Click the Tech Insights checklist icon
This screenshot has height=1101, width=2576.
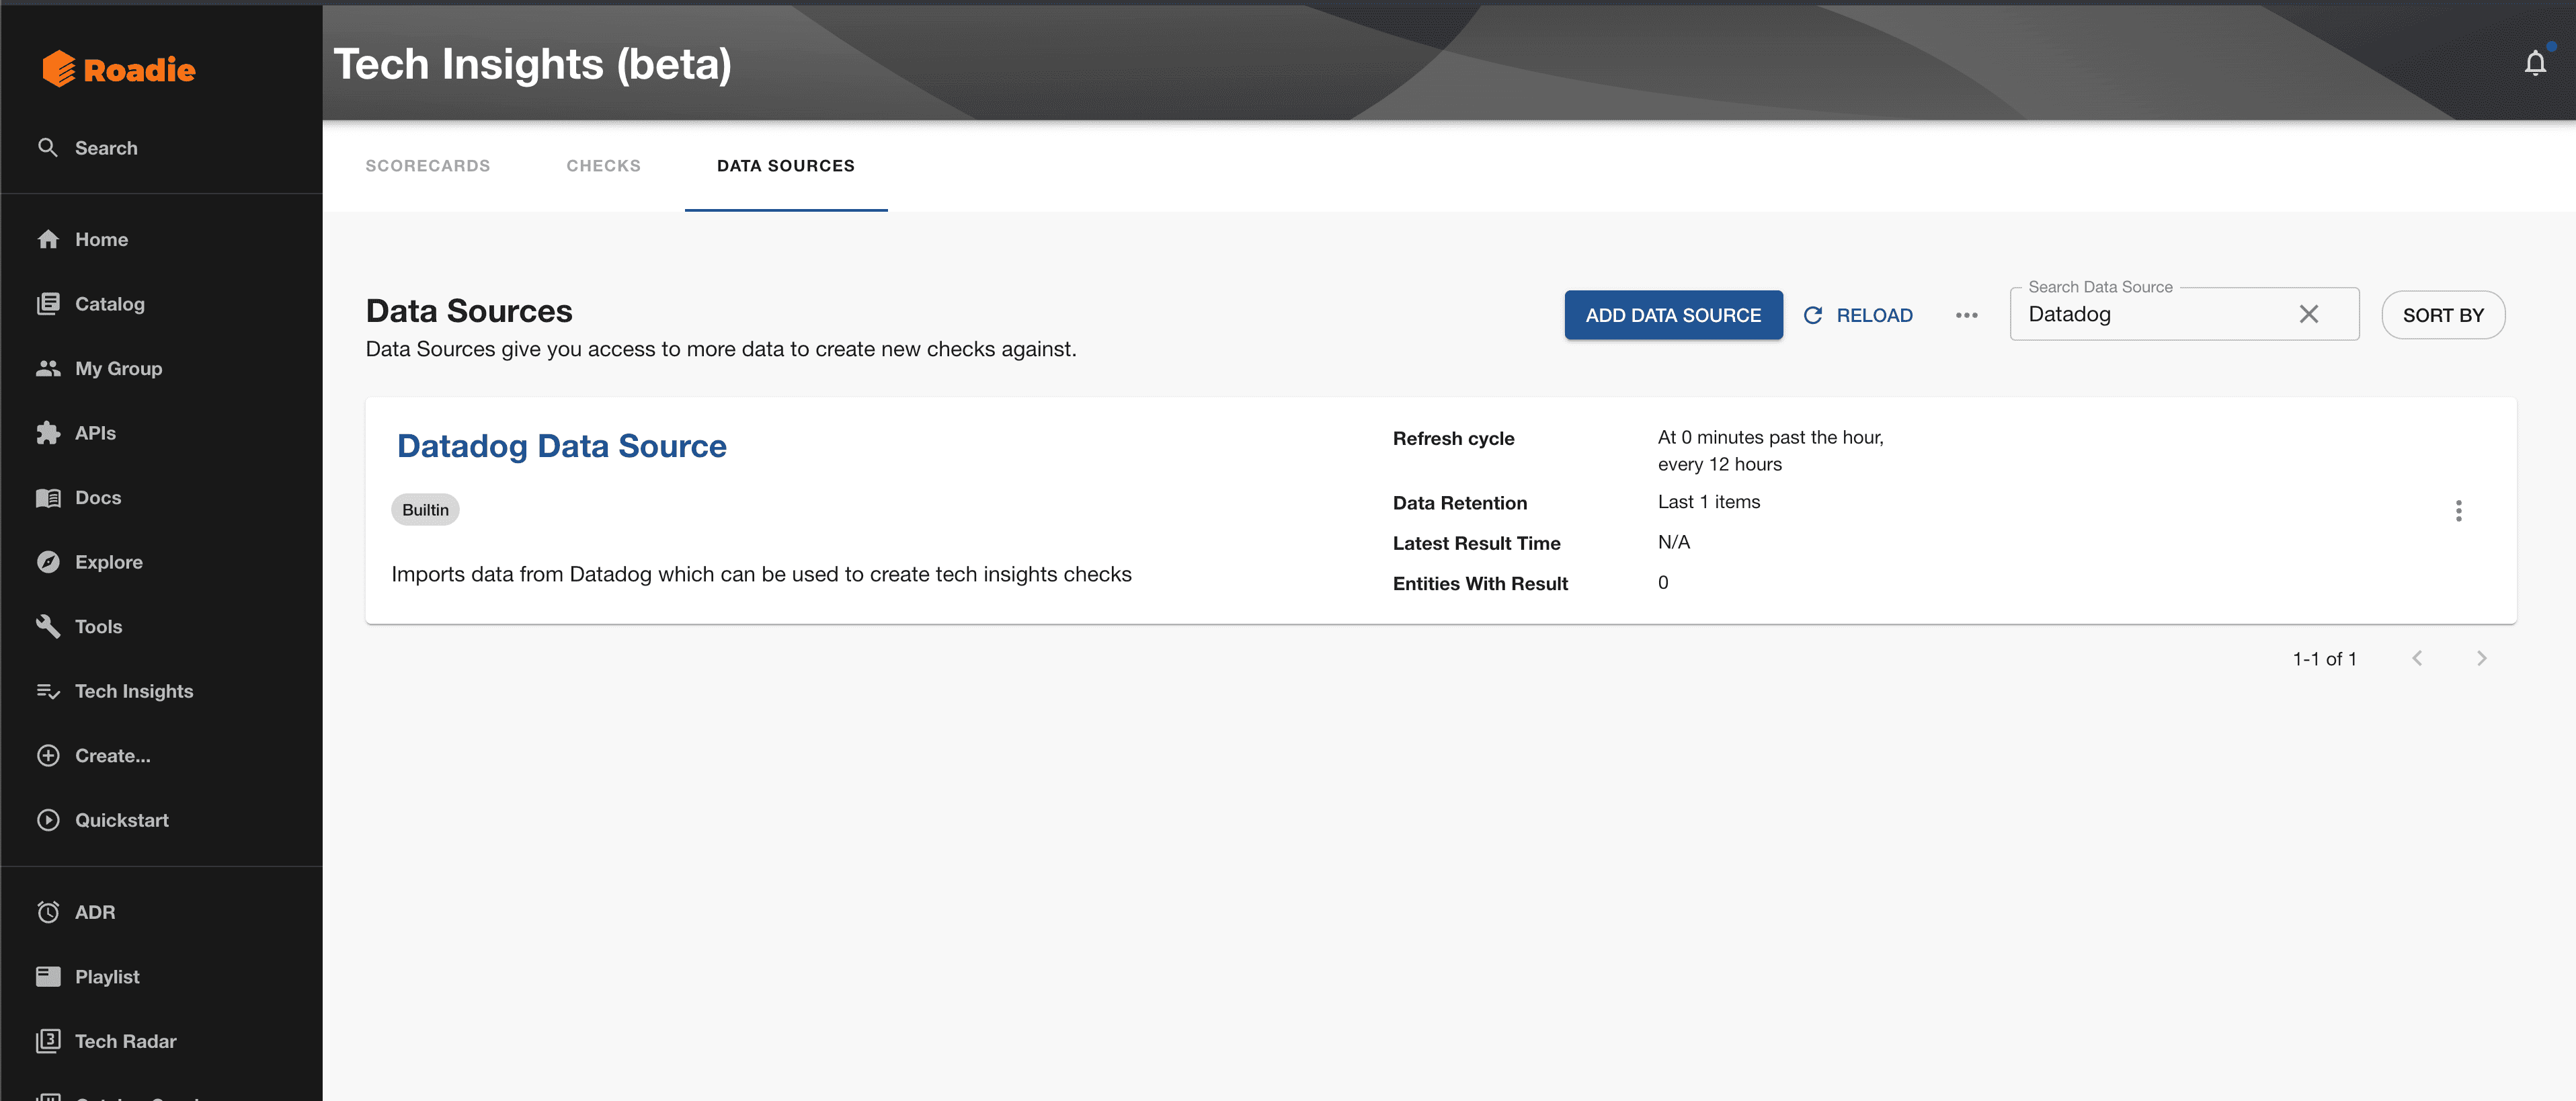click(x=48, y=691)
